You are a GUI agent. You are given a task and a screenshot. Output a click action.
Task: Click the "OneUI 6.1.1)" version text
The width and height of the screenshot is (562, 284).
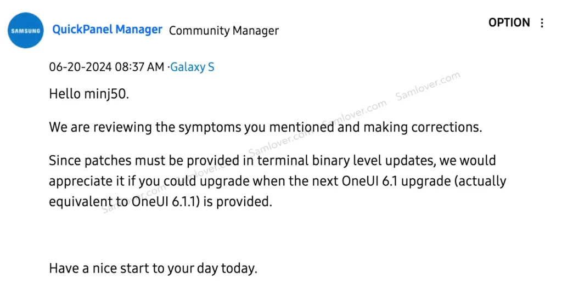pyautogui.click(x=166, y=201)
